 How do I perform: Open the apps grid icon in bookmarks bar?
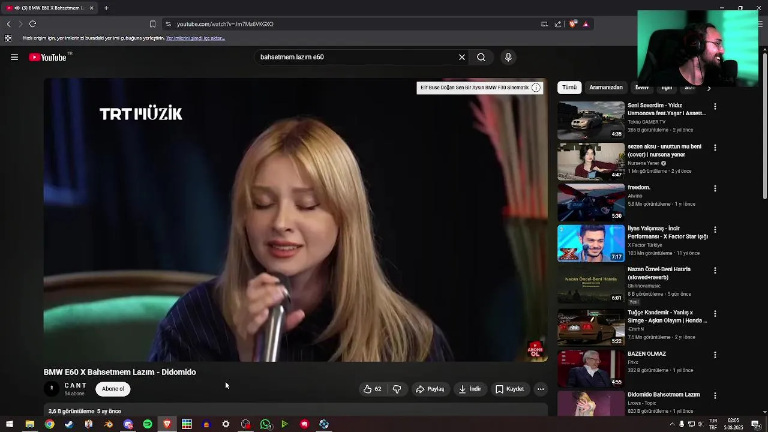point(8,38)
